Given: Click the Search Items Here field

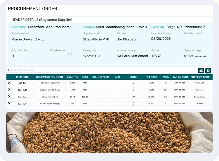Looking at the screenshot, I should tap(44, 71).
